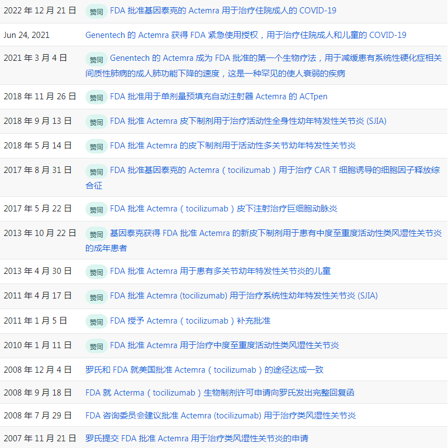Open the 罗氏提交 FDA Actemra application link
The image size is (448, 448).
pyautogui.click(x=197, y=439)
